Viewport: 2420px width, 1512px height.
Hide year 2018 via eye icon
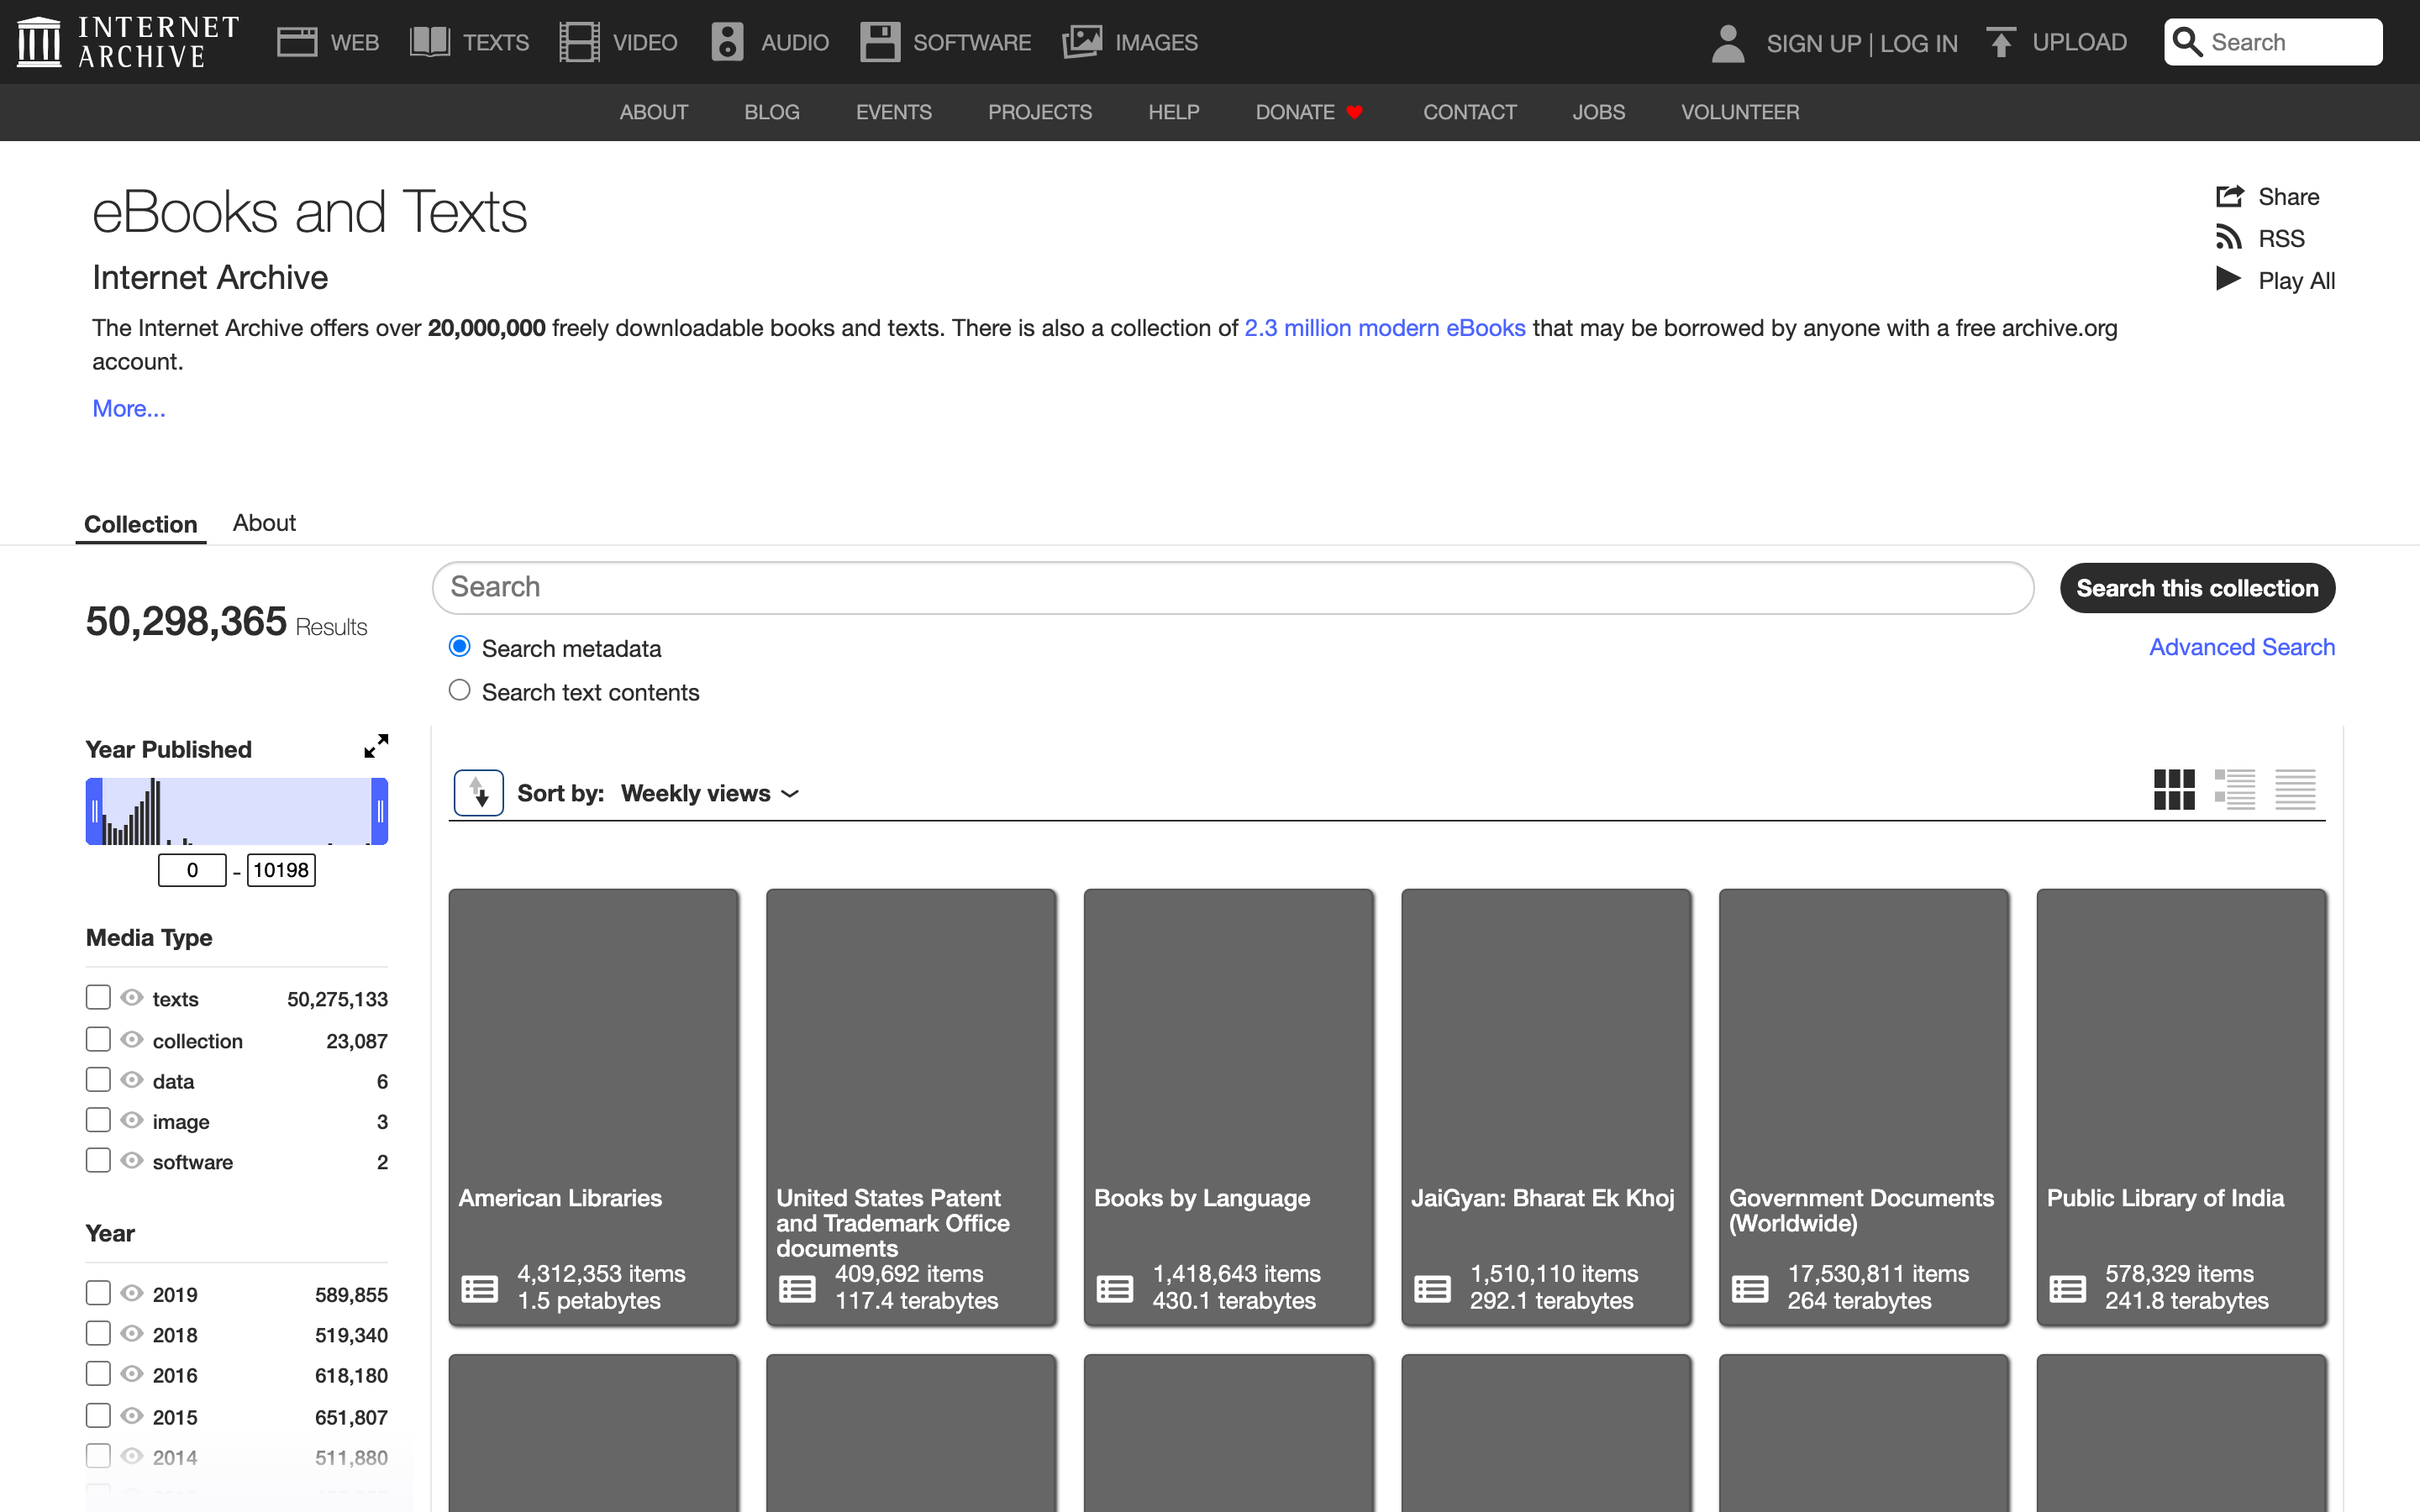pos(132,1333)
